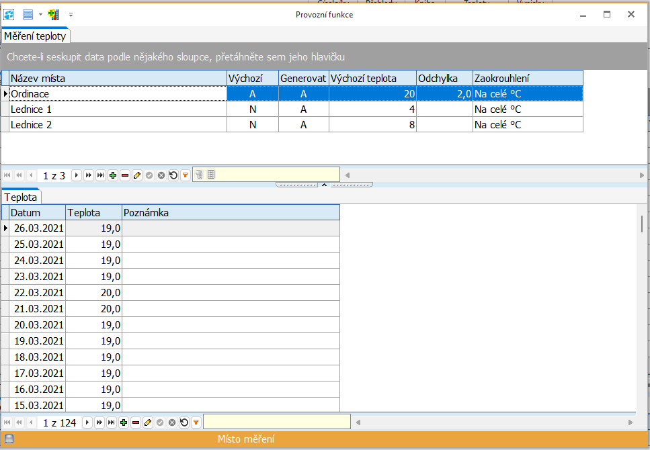Select the Ordinace row name cell
Image resolution: width=650 pixels, height=450 pixels.
[118, 93]
